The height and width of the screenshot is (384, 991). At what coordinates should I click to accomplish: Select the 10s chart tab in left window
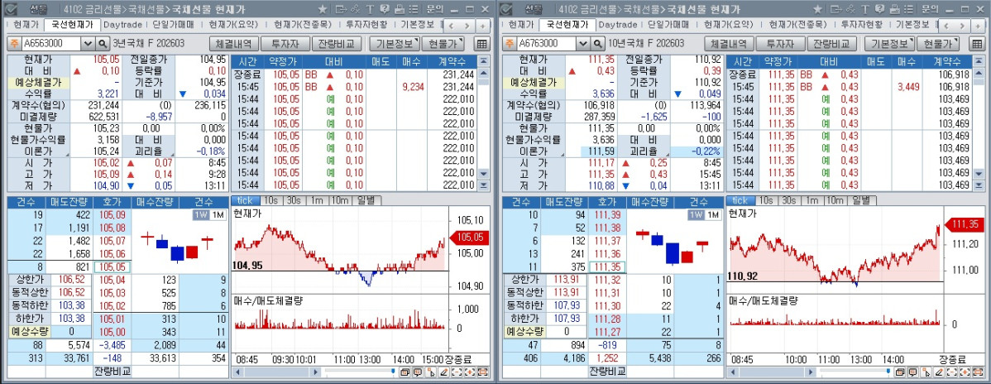coord(270,200)
